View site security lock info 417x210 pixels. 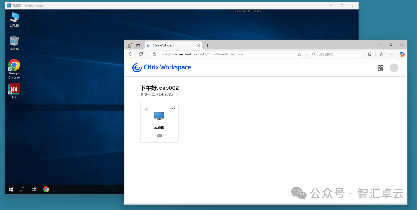click(154, 54)
